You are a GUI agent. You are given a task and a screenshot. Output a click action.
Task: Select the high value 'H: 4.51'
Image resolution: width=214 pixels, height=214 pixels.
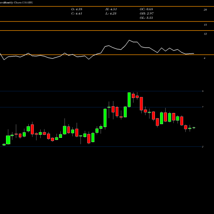(x=111, y=9)
